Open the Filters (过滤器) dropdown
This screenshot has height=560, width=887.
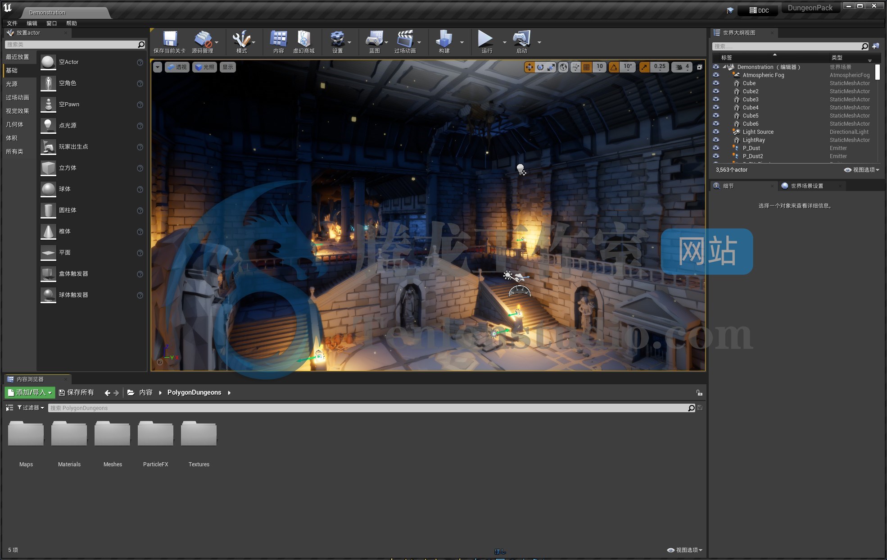coord(31,408)
